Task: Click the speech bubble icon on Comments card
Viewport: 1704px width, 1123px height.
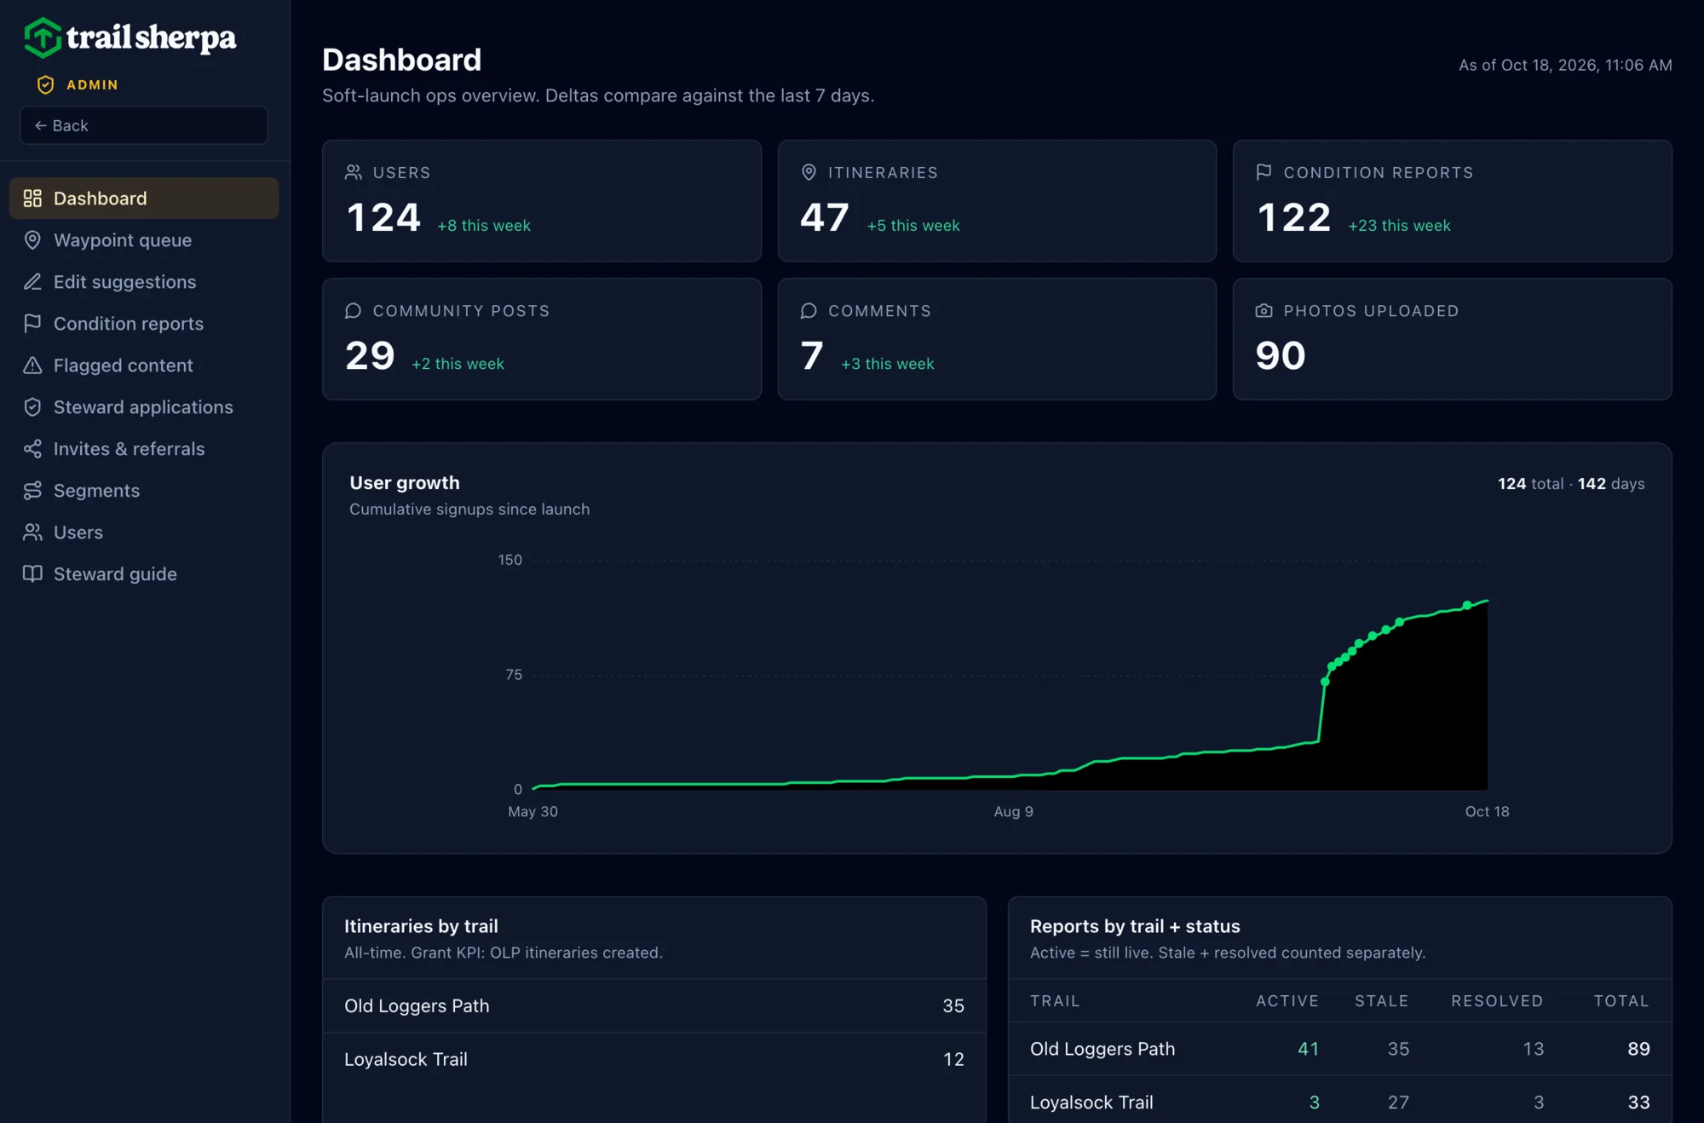Action: [809, 310]
